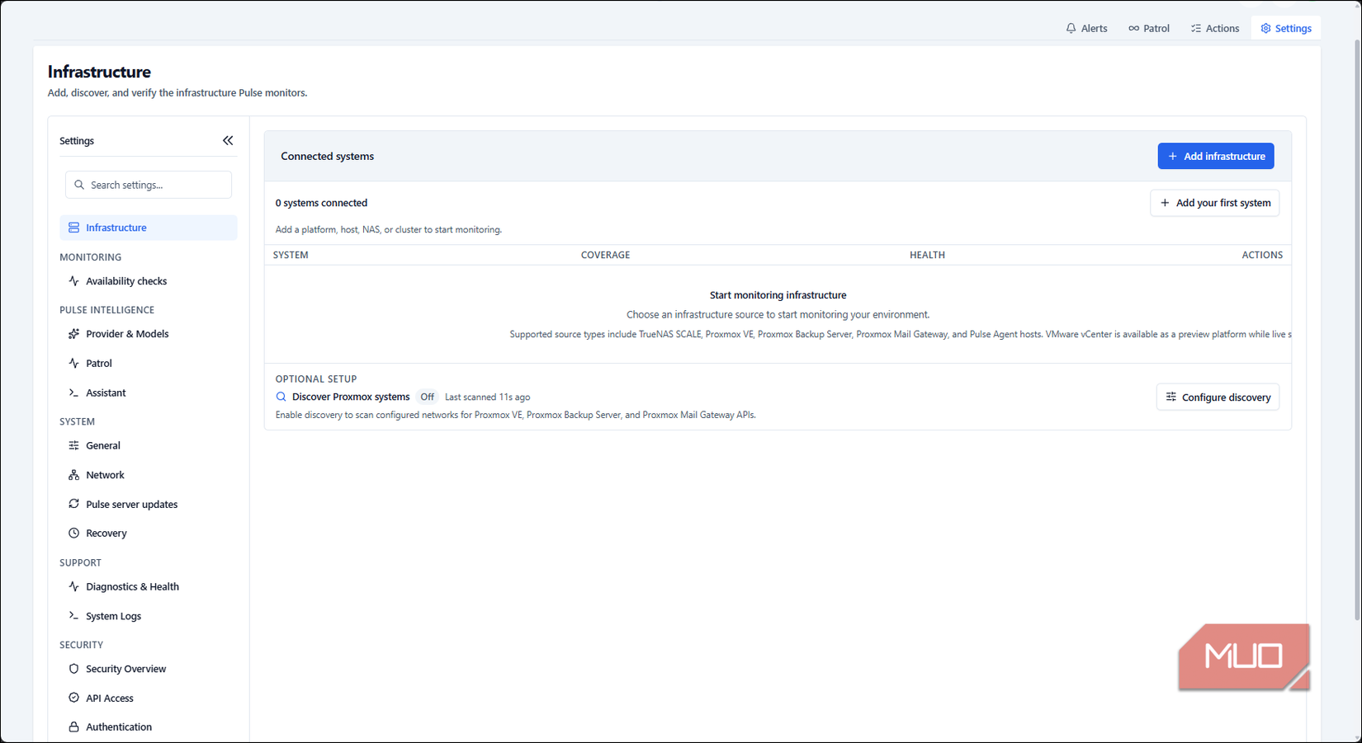Click the Actions checklist icon in top bar
This screenshot has width=1362, height=743.
pos(1195,28)
